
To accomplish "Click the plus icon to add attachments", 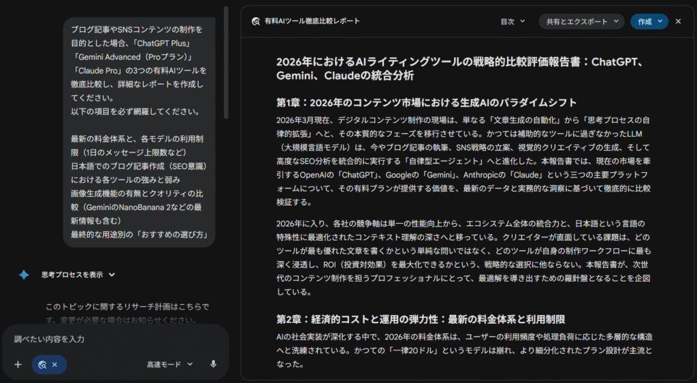I will click(18, 365).
